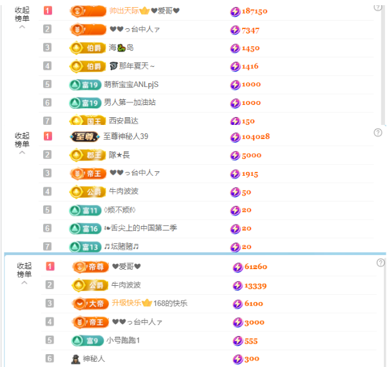
Task: Click the 富11 level badge
Action: pyautogui.click(x=85, y=211)
